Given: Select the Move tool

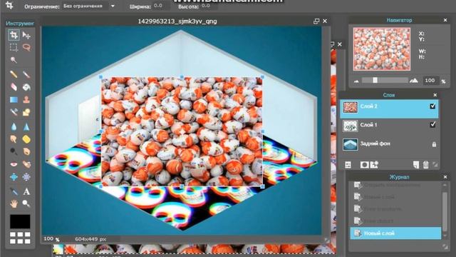Looking at the screenshot, I should pyautogui.click(x=26, y=35).
